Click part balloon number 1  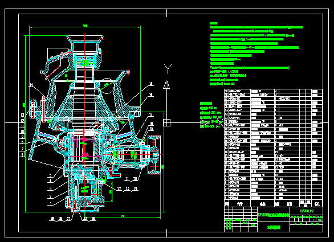point(51,204)
